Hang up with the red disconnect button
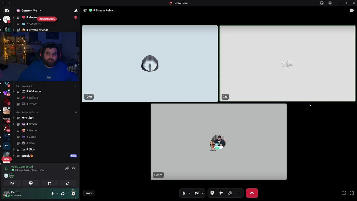Image resolution: width=357 pixels, height=201 pixels. tap(252, 193)
